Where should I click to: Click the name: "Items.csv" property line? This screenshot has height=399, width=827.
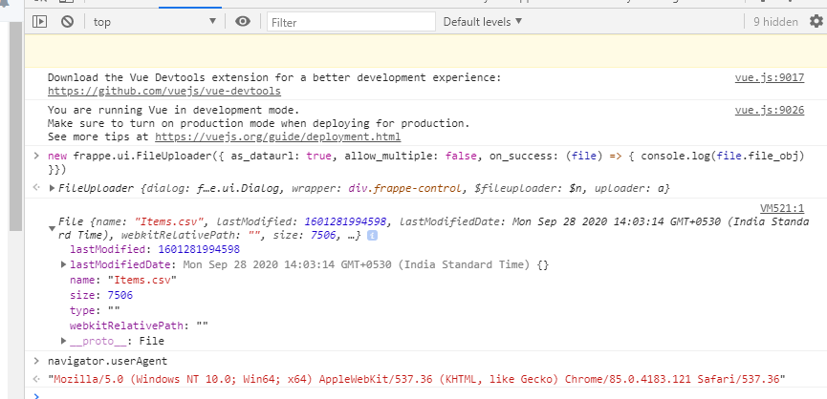(123, 280)
